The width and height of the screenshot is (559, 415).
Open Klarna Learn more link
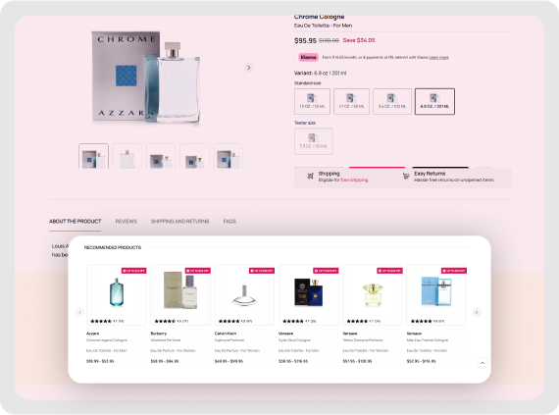(438, 58)
